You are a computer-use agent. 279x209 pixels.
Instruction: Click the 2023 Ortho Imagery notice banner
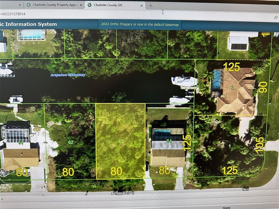tap(140, 24)
